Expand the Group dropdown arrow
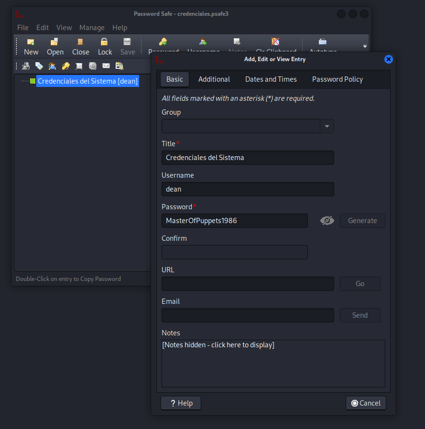This screenshot has height=429, width=425. (x=327, y=126)
